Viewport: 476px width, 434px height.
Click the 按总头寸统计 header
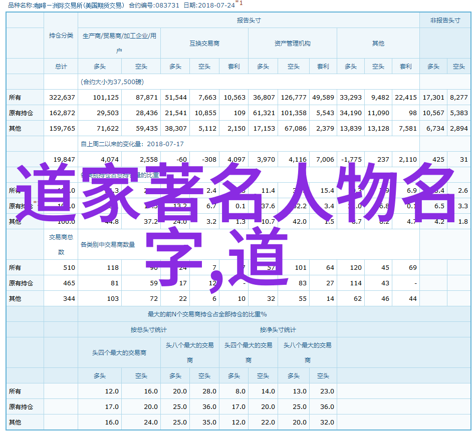(148, 330)
